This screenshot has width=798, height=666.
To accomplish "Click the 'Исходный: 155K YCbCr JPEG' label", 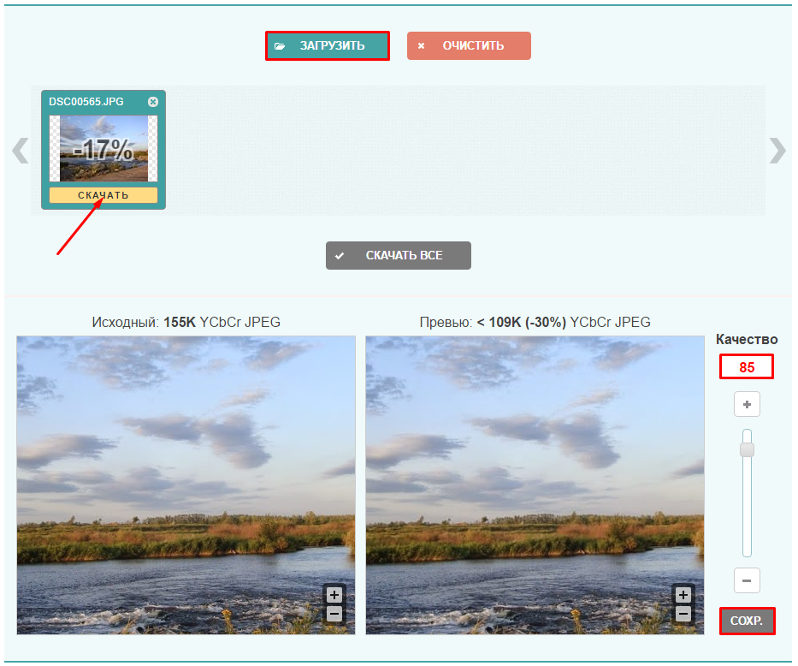I will click(x=186, y=323).
